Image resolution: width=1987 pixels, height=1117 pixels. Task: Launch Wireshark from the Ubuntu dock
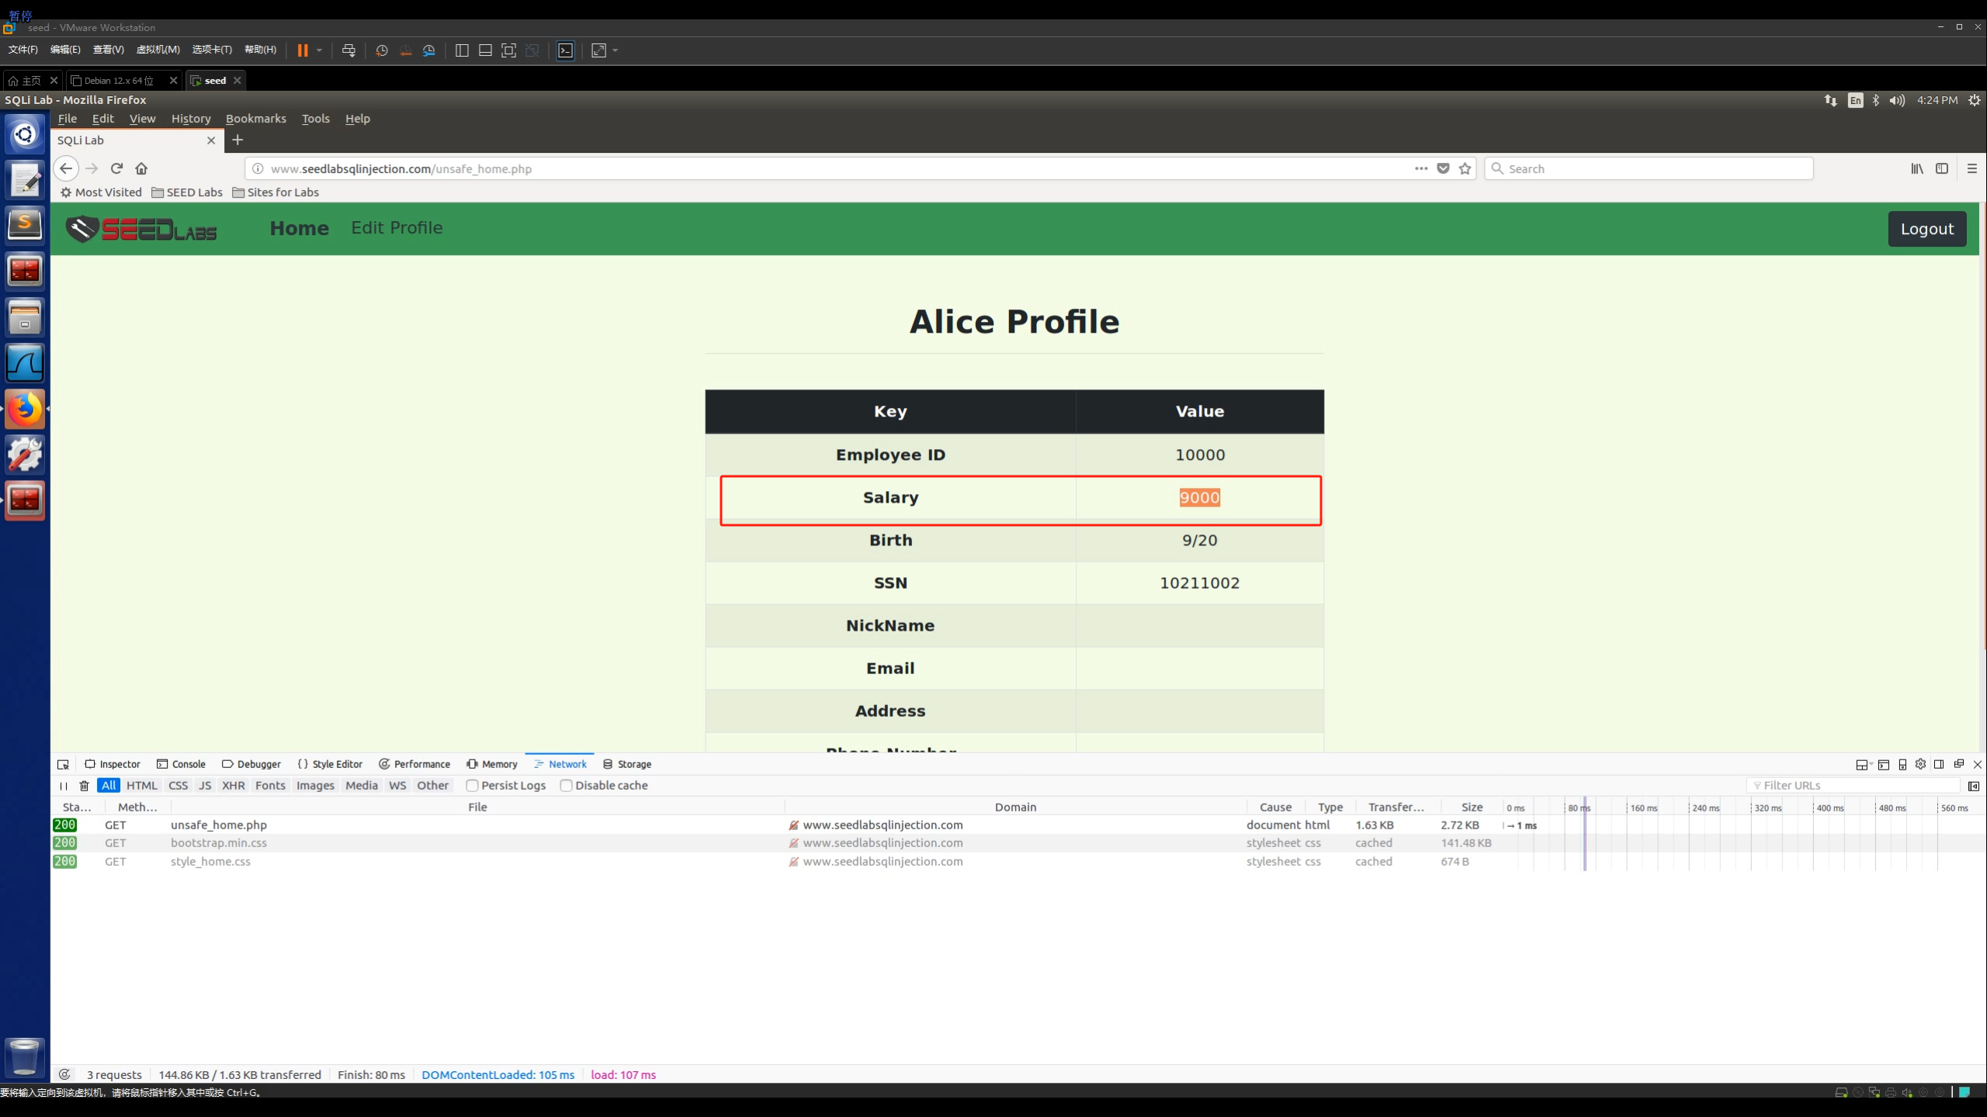[x=25, y=363]
